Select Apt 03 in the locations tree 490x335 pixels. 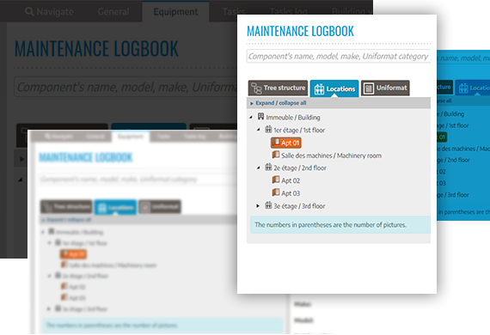pos(291,193)
